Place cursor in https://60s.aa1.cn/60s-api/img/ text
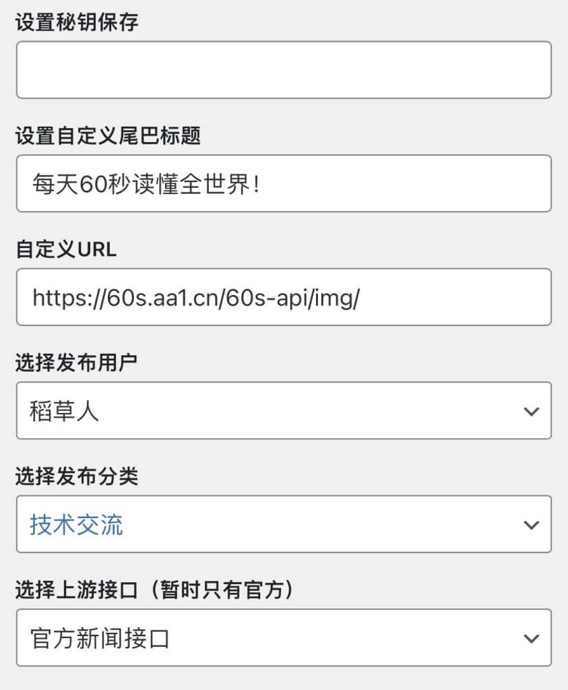 click(196, 298)
